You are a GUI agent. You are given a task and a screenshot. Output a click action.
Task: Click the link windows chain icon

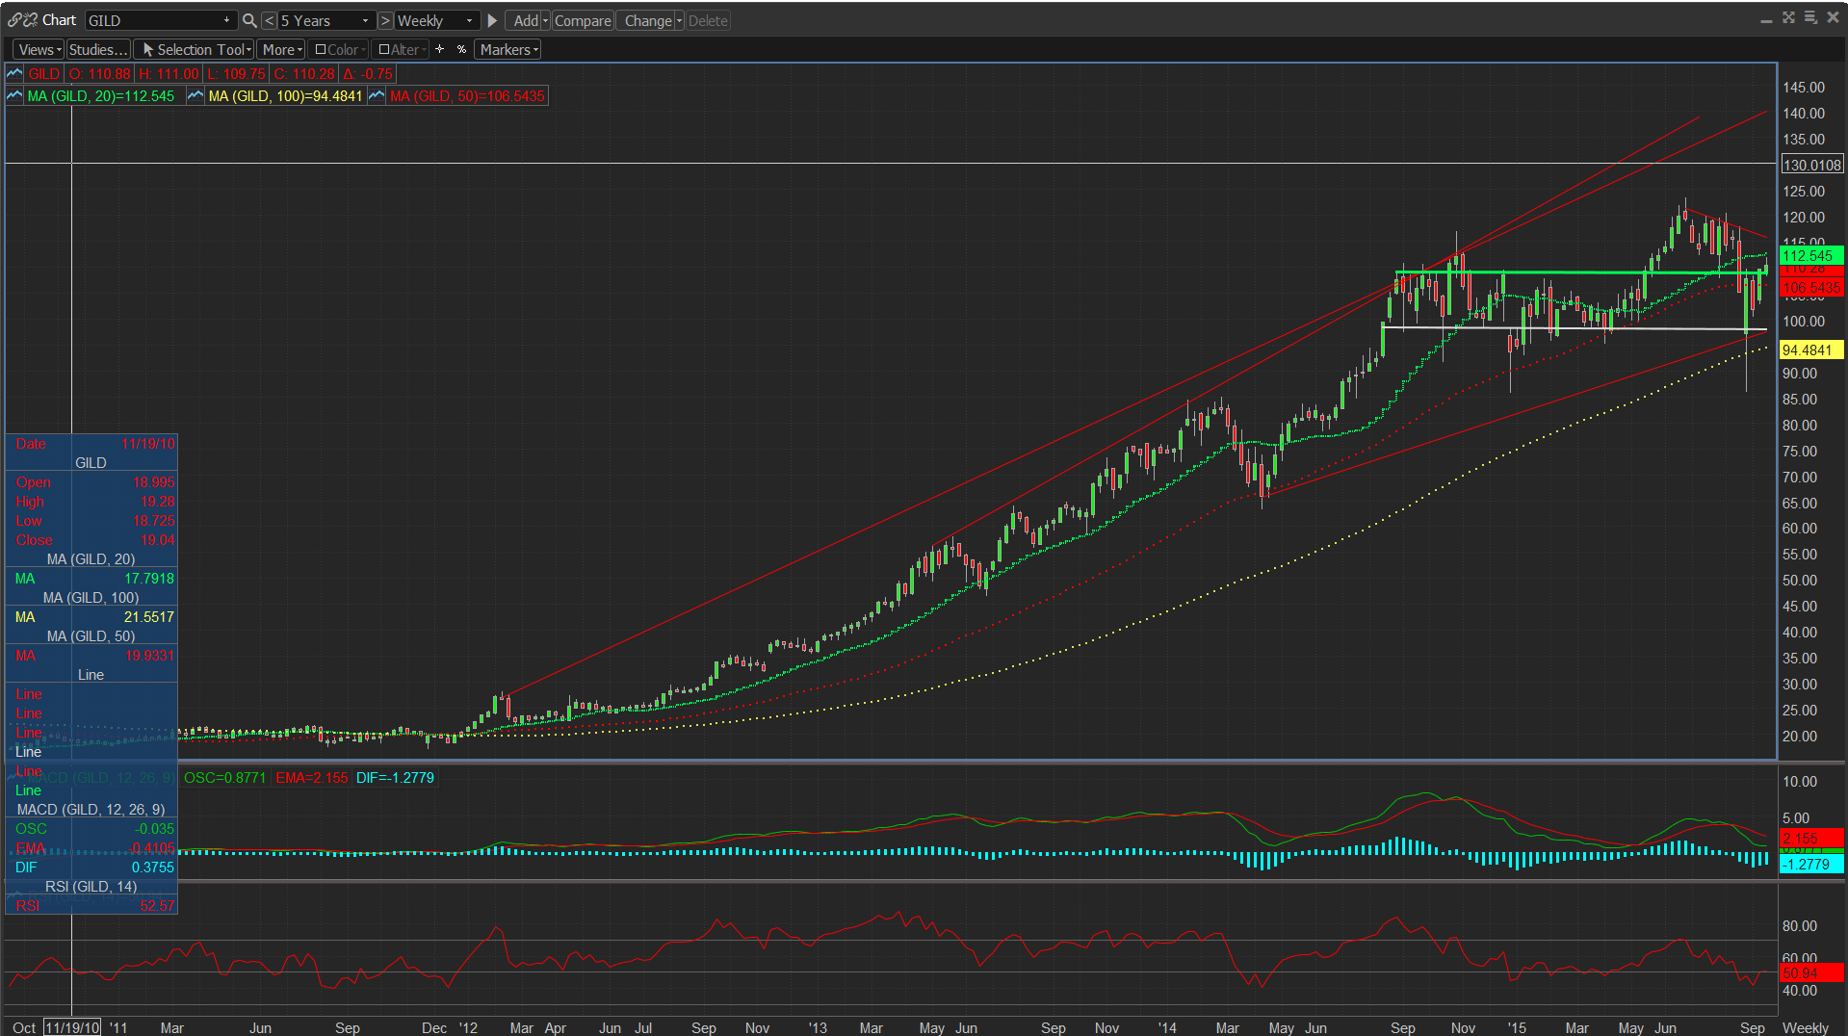(16, 20)
